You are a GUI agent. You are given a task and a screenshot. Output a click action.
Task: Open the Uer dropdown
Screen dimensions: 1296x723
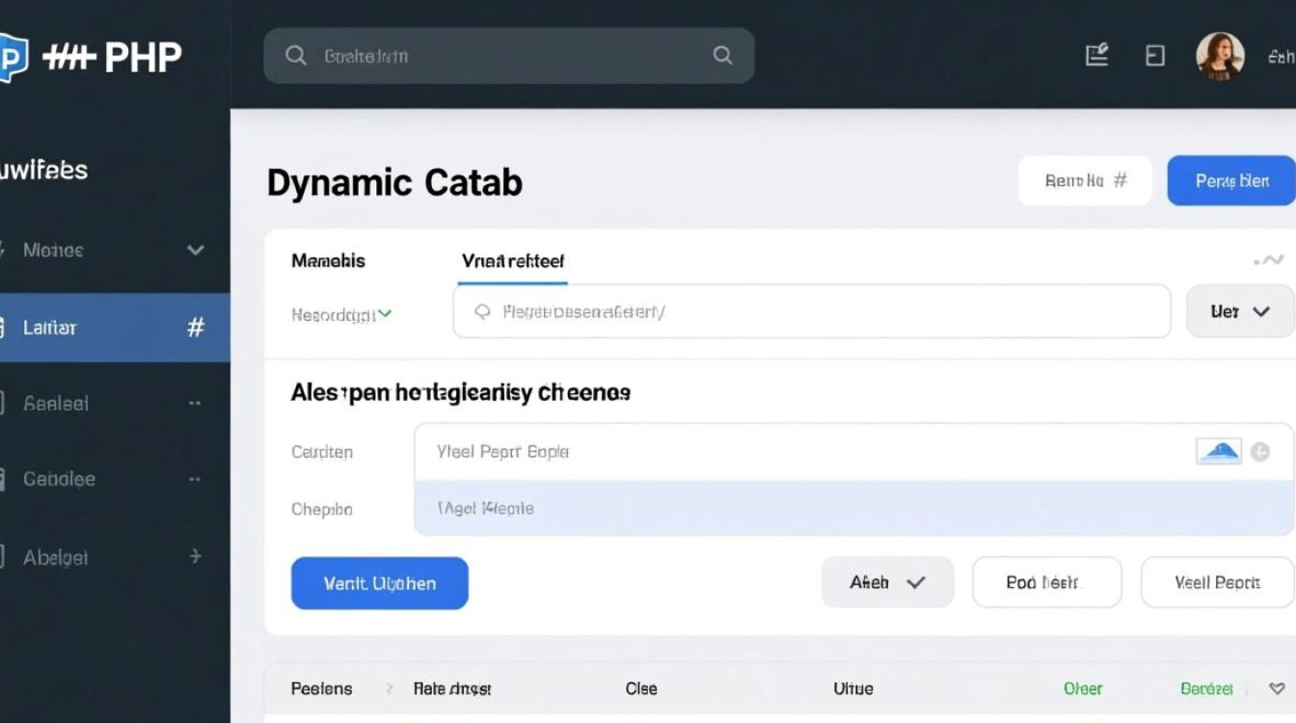click(1240, 311)
